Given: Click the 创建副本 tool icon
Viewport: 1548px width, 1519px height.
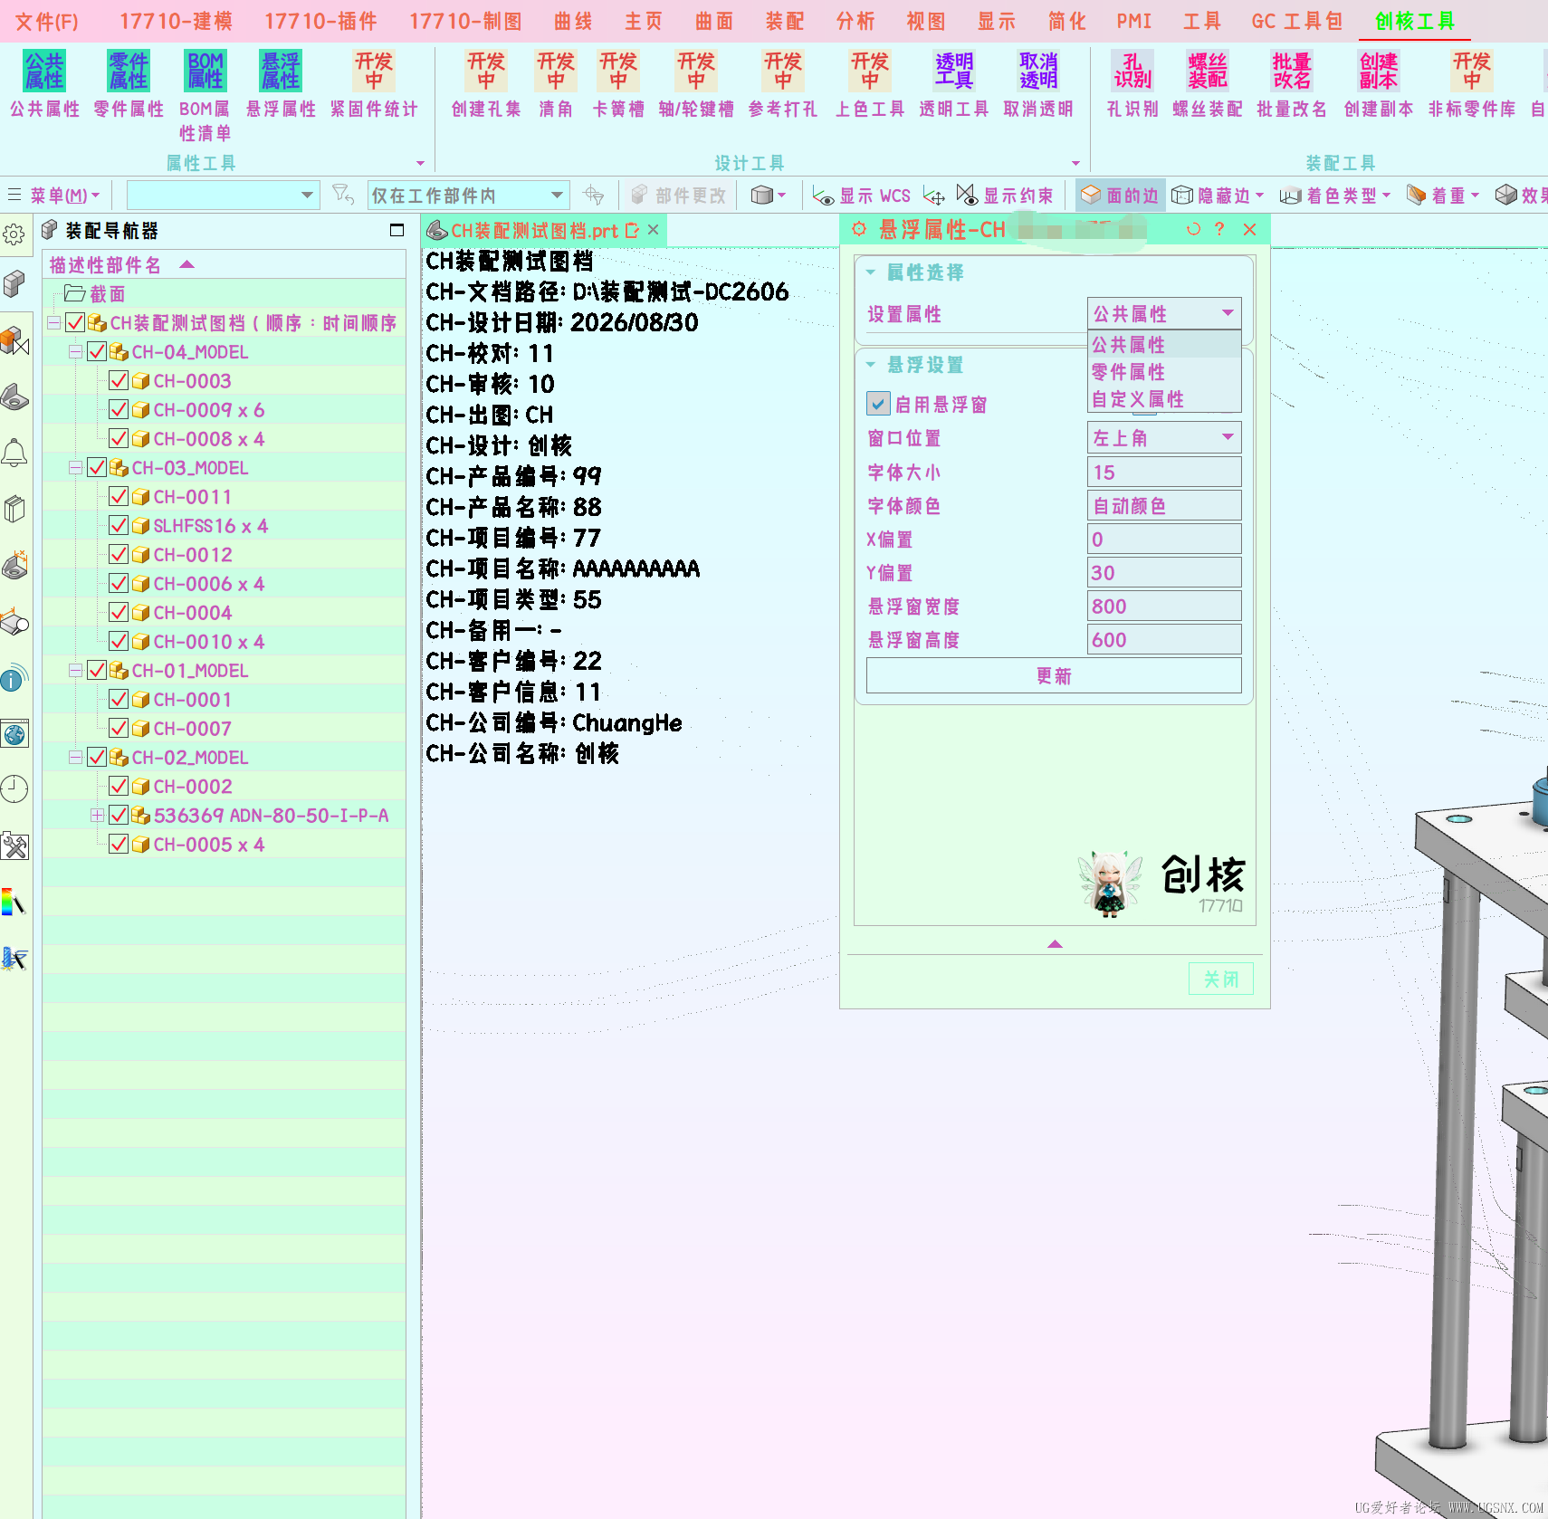Looking at the screenshot, I should (x=1379, y=72).
